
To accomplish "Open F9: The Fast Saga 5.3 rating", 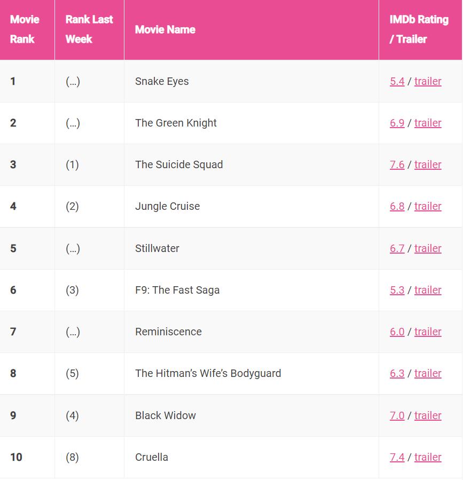I will (x=397, y=290).
